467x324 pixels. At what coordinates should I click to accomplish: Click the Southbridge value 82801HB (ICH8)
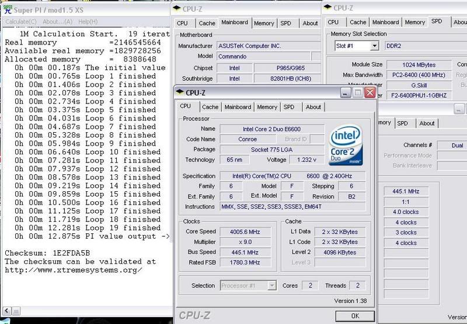(x=287, y=78)
